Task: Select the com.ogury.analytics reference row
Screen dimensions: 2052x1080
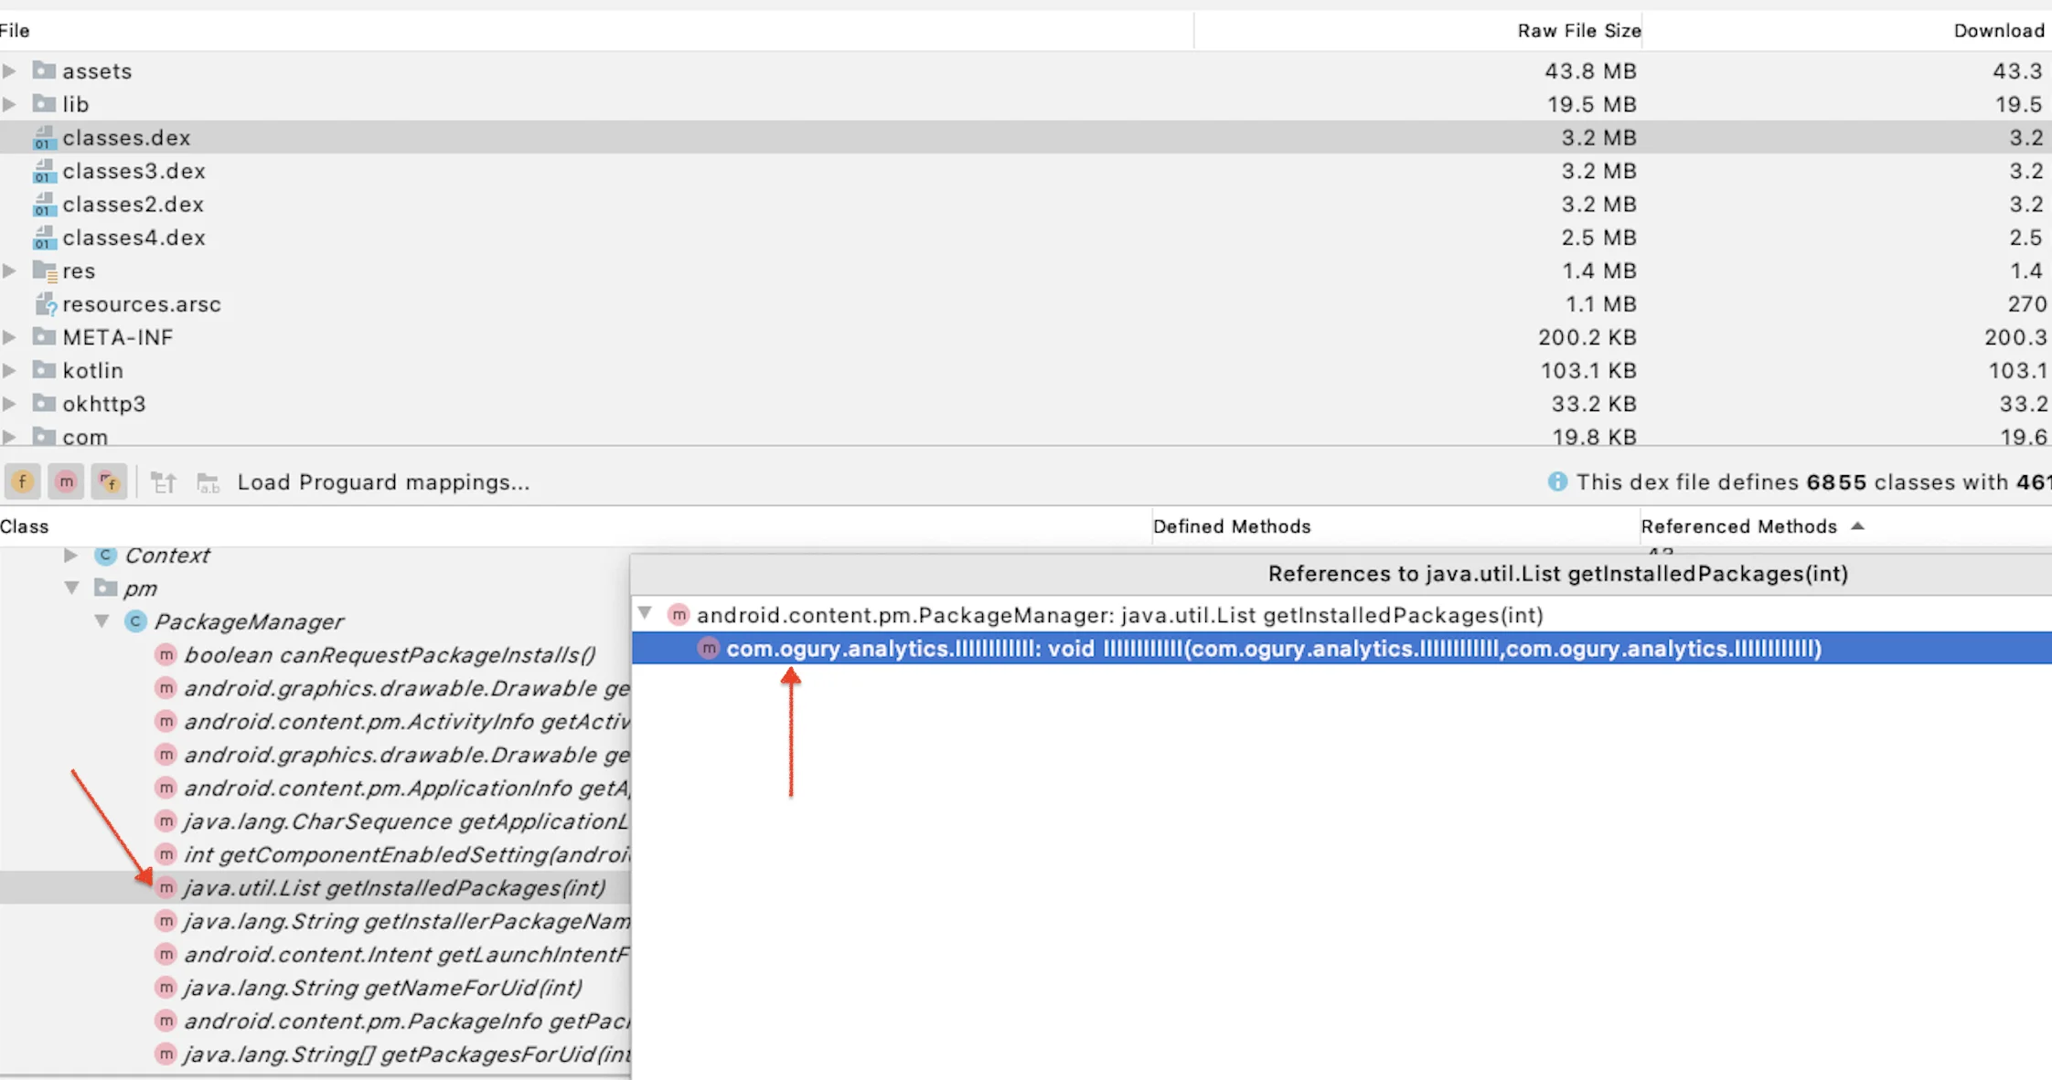Action: point(1273,649)
